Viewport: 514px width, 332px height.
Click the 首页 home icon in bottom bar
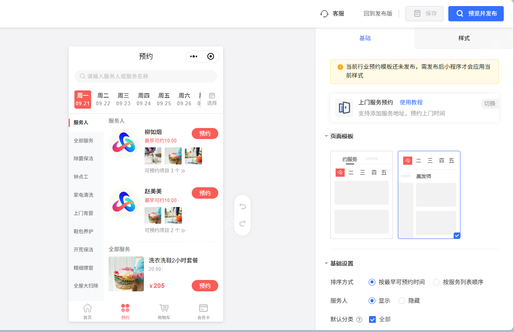coord(87,308)
